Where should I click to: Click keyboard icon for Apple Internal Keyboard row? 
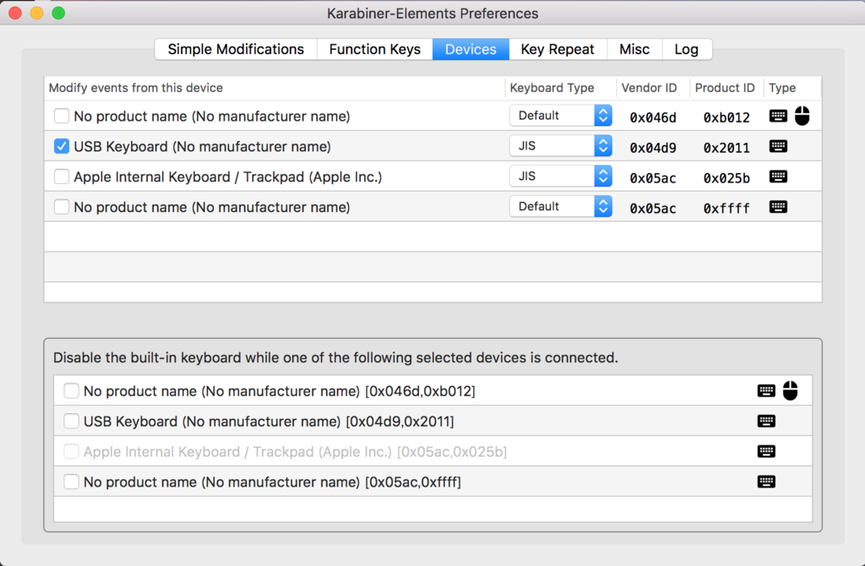pos(778,177)
